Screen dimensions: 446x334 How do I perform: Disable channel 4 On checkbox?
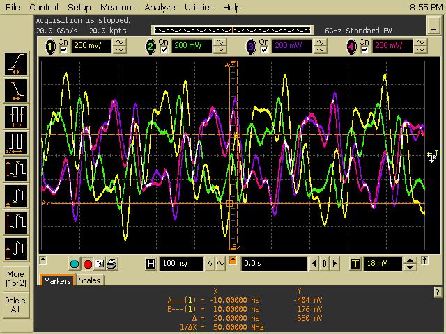(x=364, y=50)
